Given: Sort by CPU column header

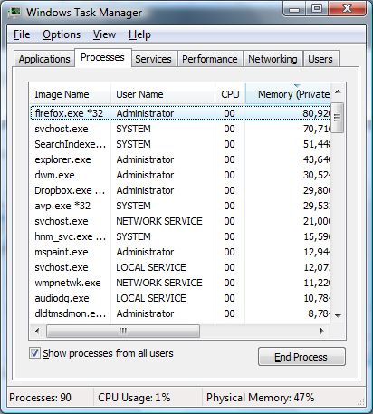Looking at the screenshot, I should pos(230,94).
